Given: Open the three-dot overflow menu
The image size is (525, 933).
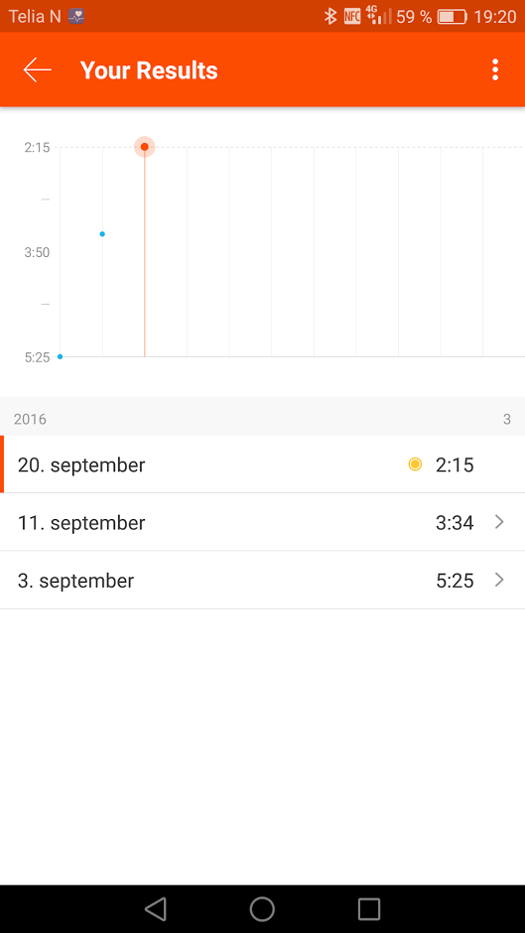Looking at the screenshot, I should point(494,70).
